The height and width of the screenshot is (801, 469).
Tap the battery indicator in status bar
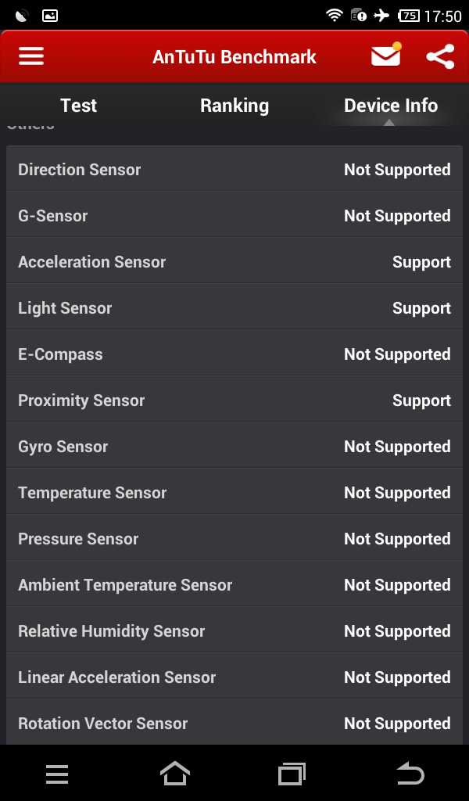(409, 15)
